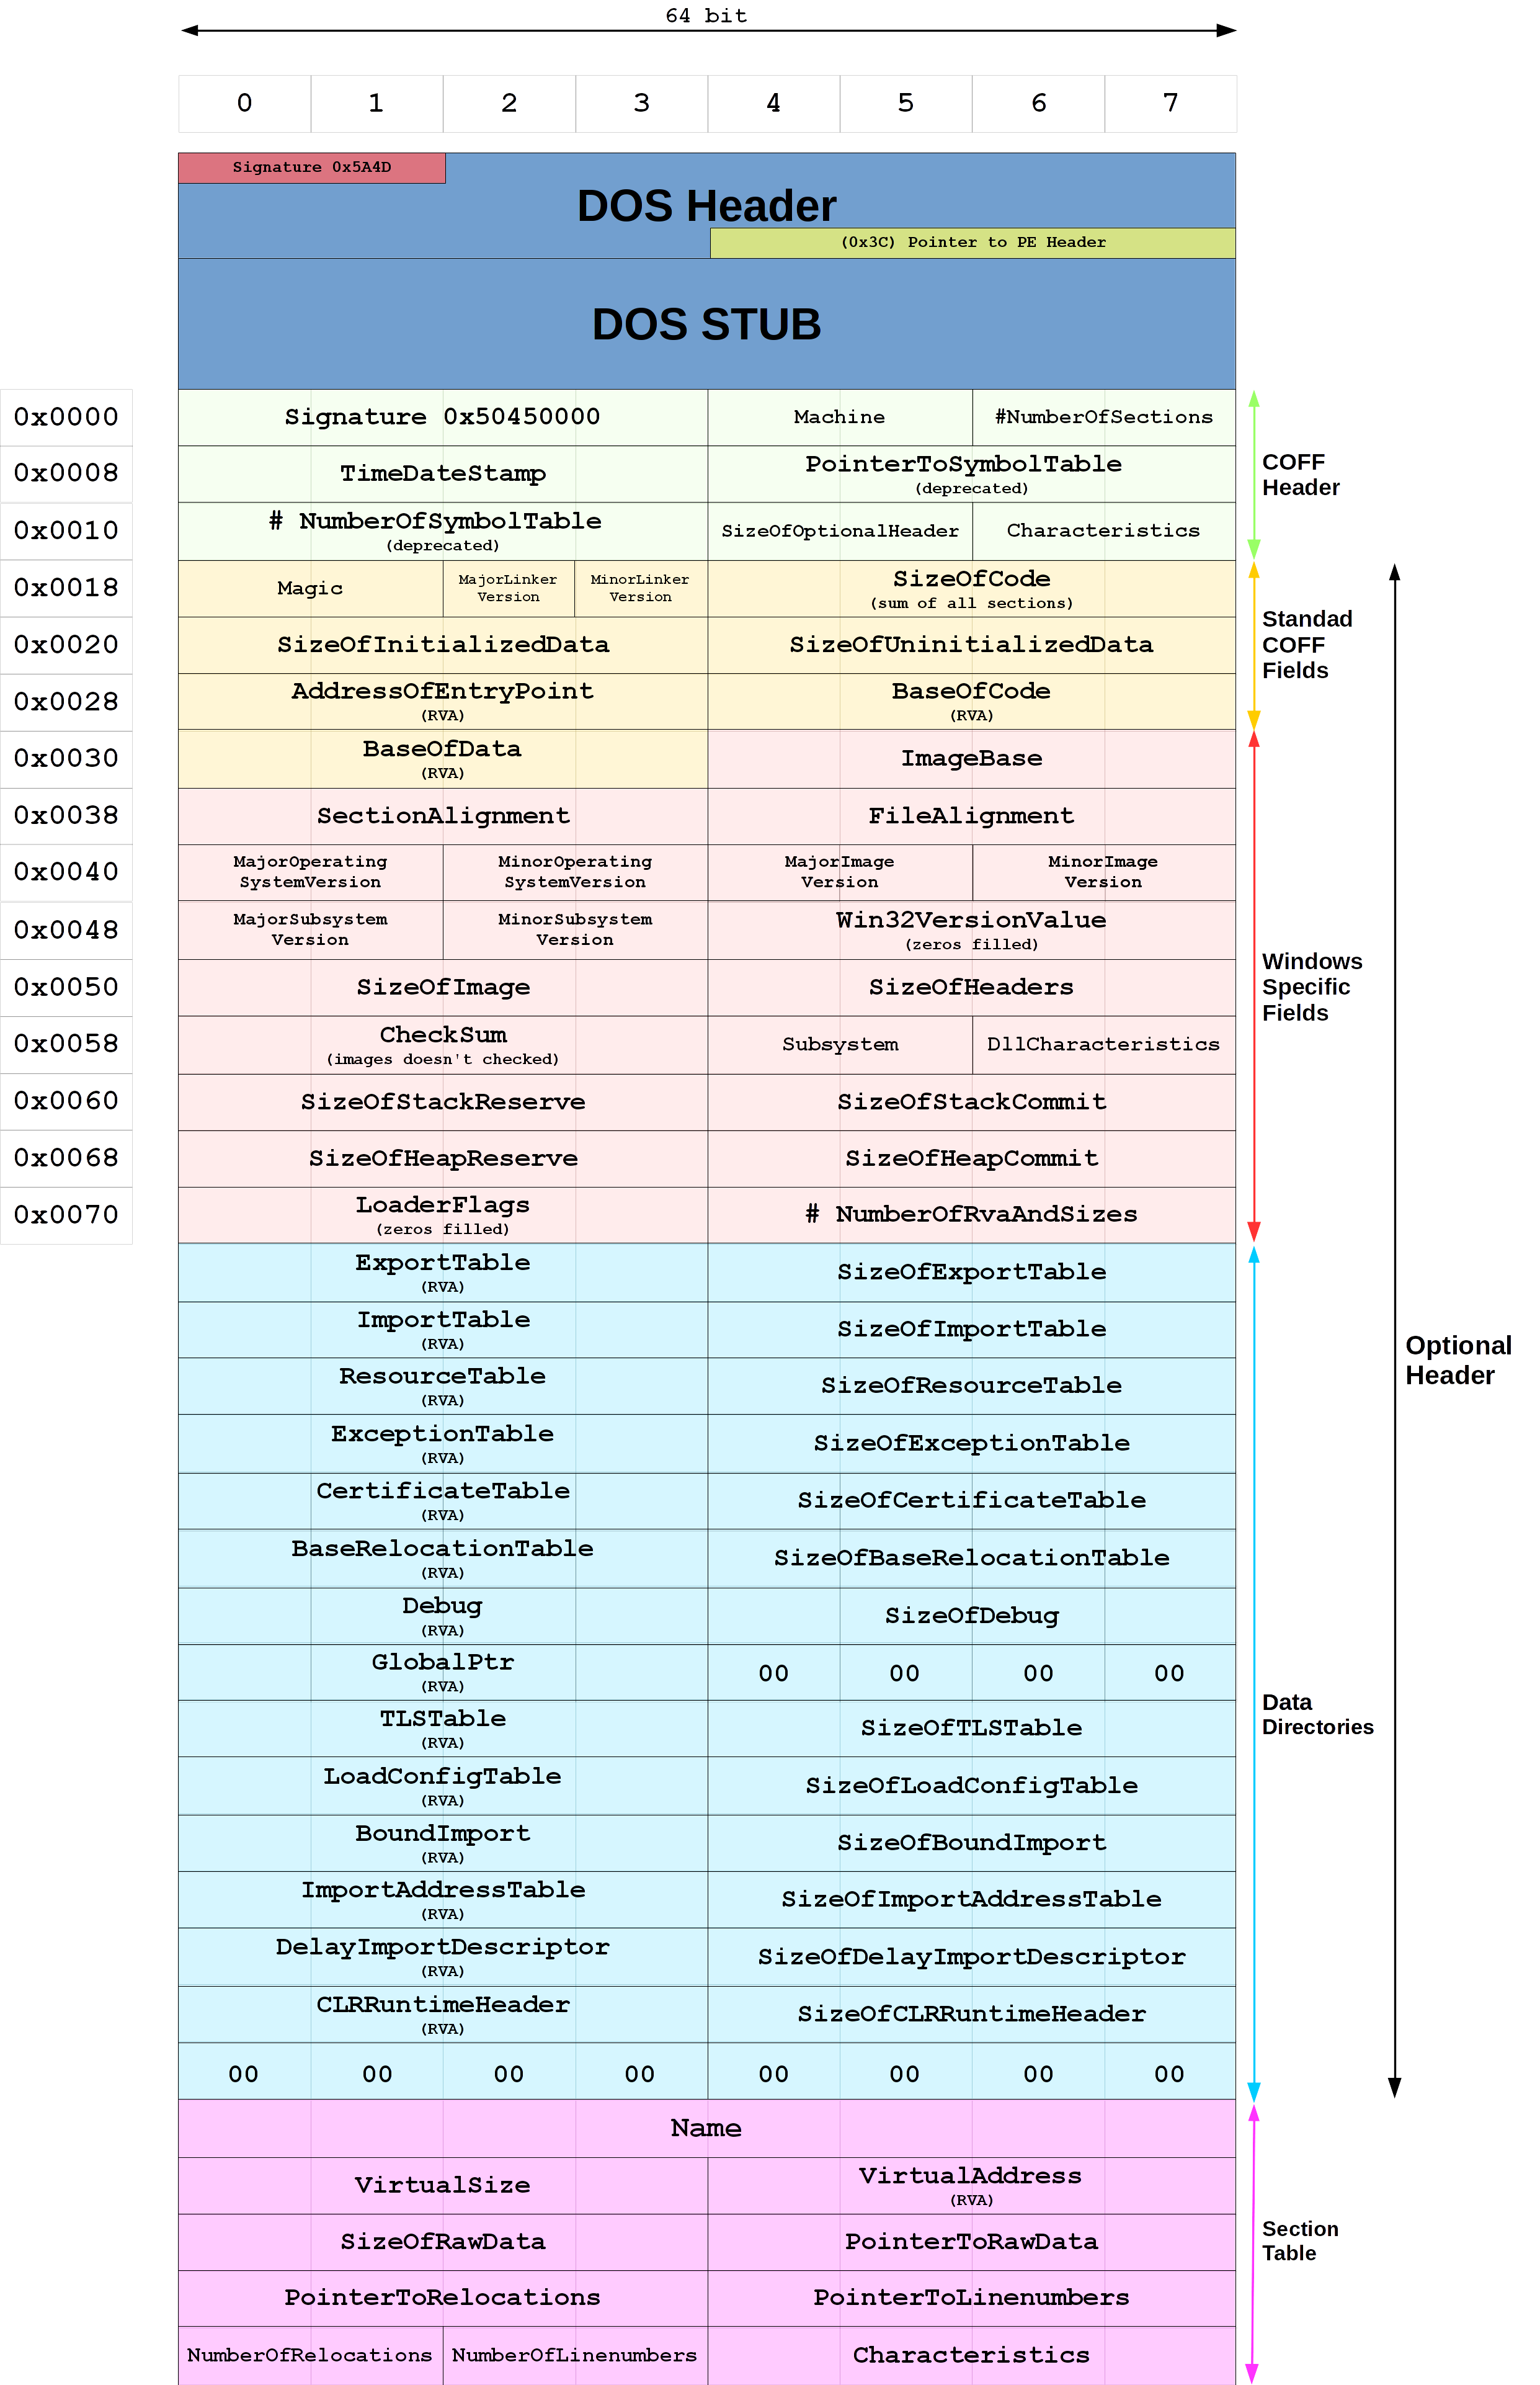The width and height of the screenshot is (1540, 2385).
Task: Select the # NumberOfRvaAndSizes field
Action: 971,1214
